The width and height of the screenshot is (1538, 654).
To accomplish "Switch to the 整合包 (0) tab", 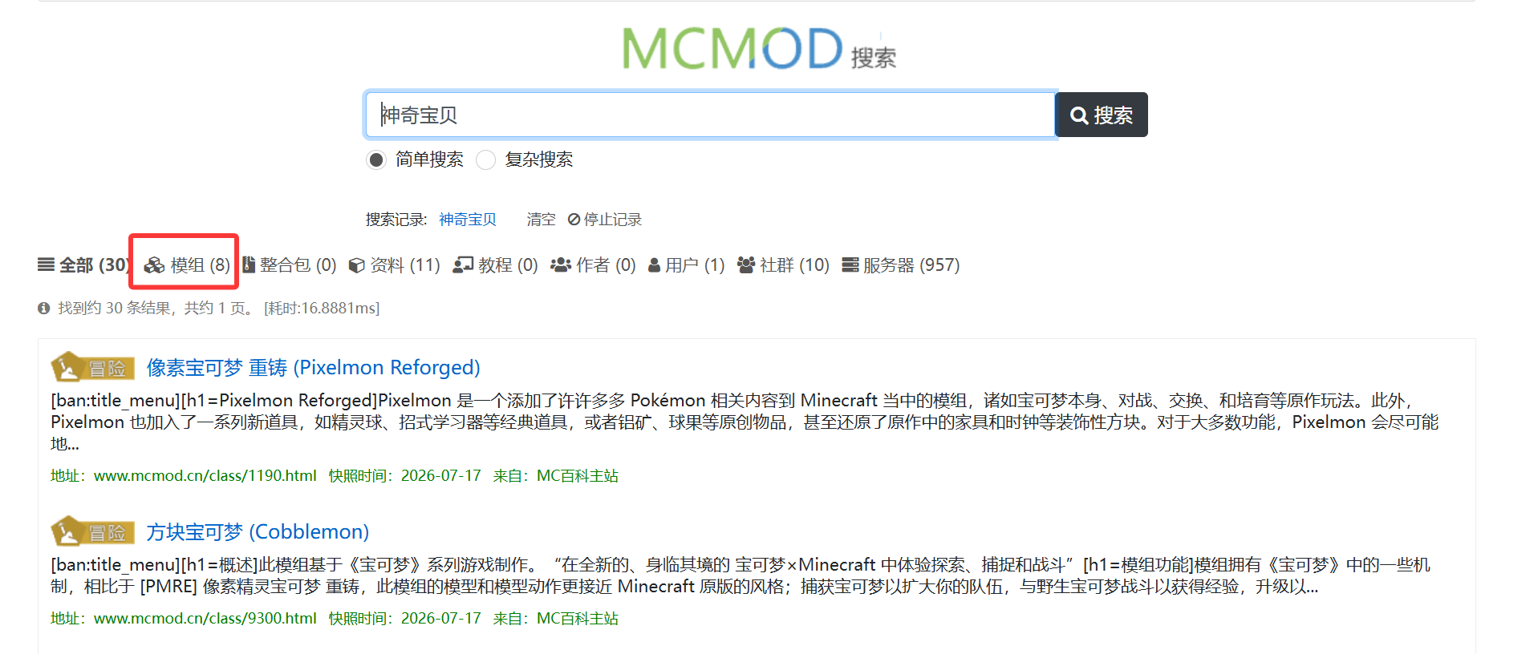I will [290, 265].
